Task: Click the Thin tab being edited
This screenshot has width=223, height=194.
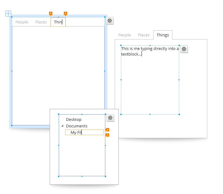Action: 58,22
